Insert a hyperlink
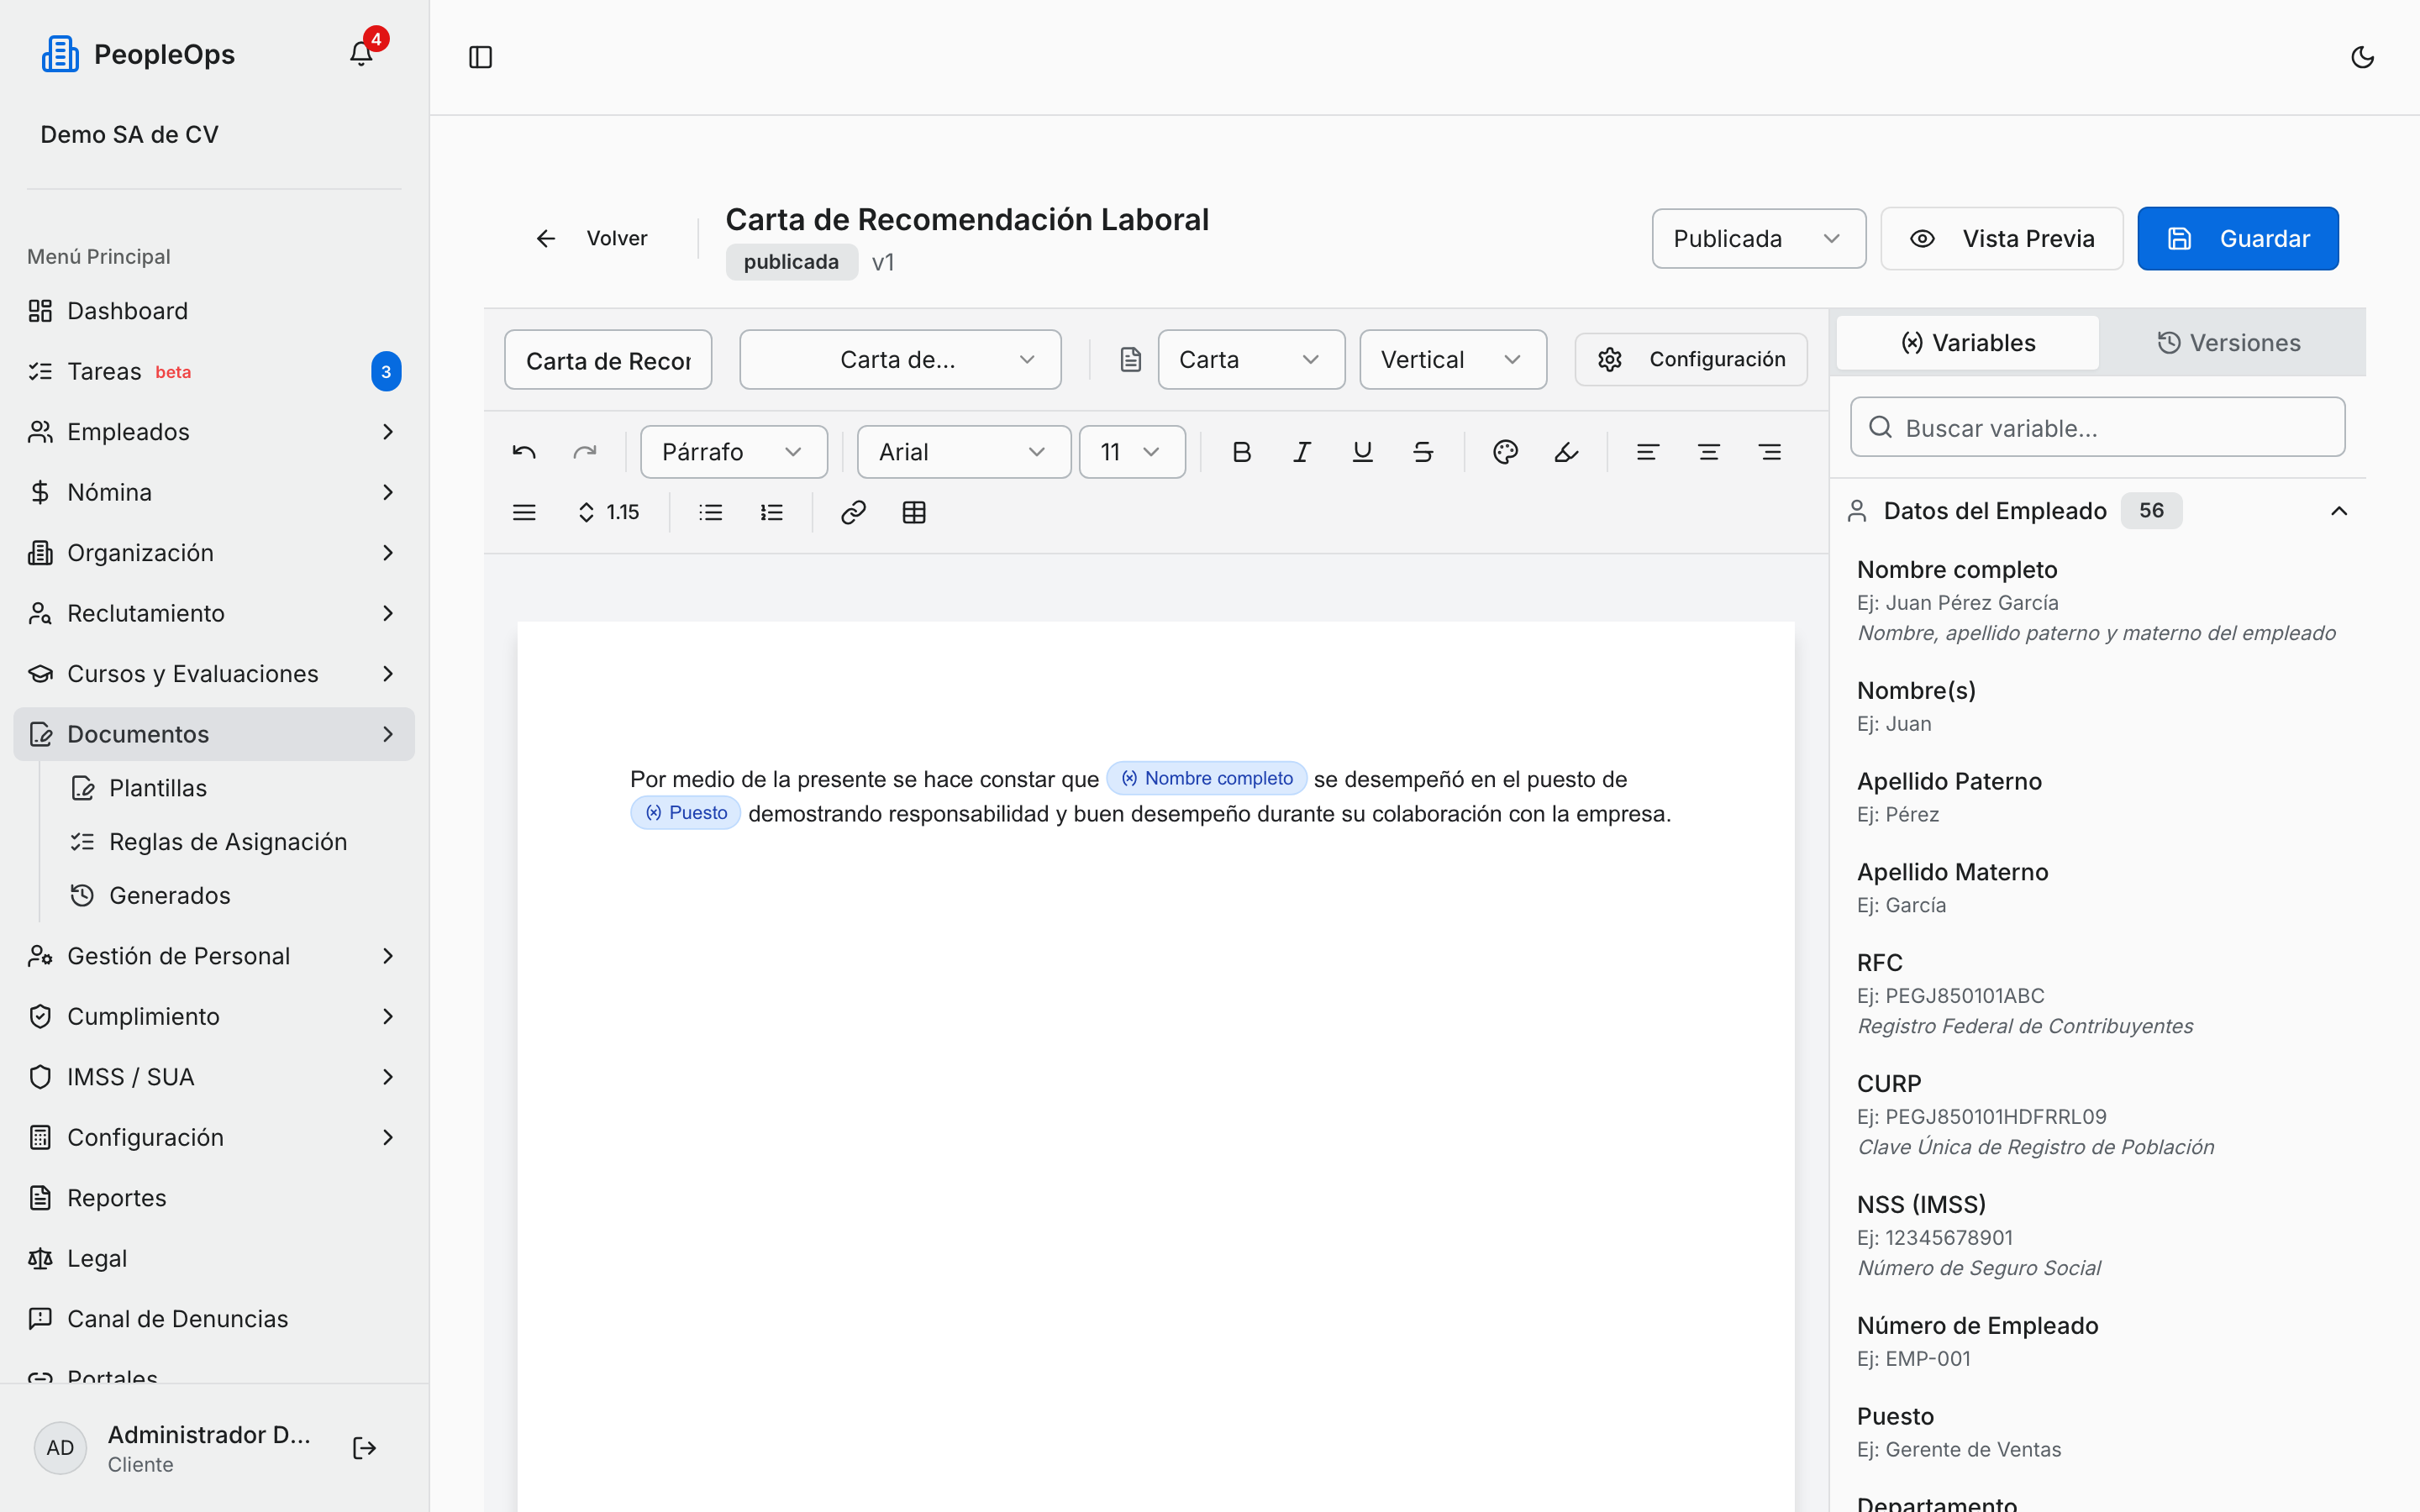 click(x=853, y=512)
